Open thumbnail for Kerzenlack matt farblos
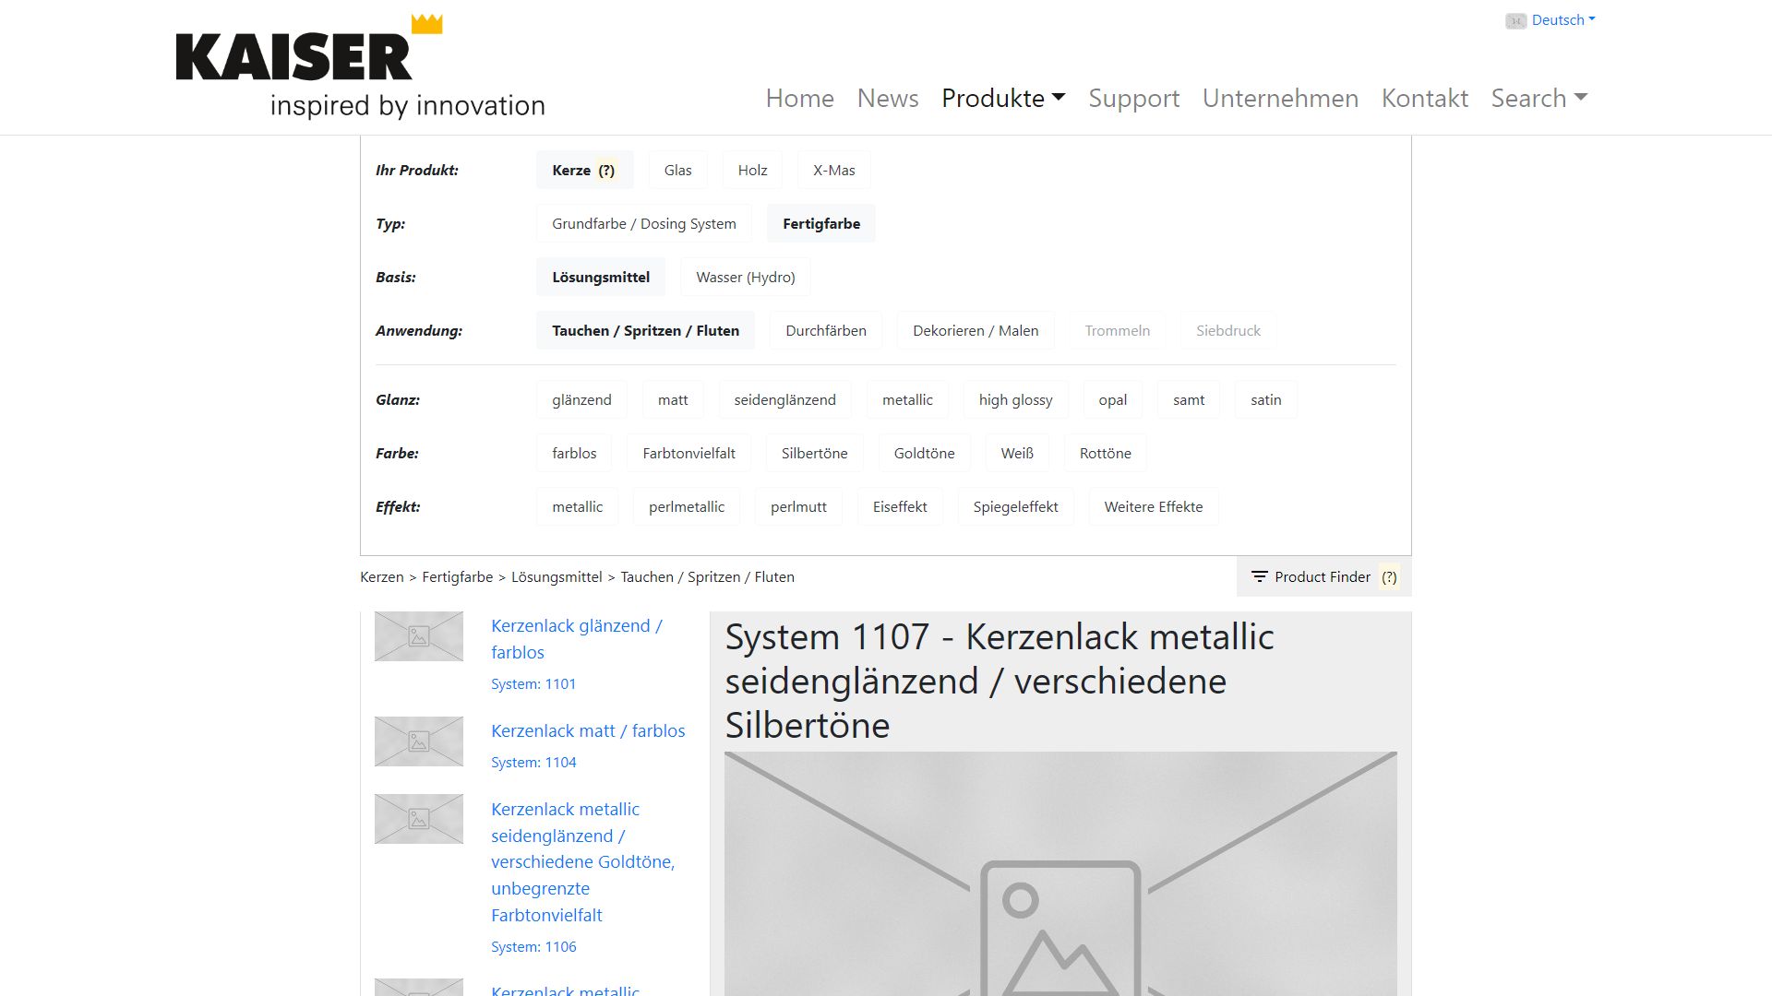 click(419, 741)
